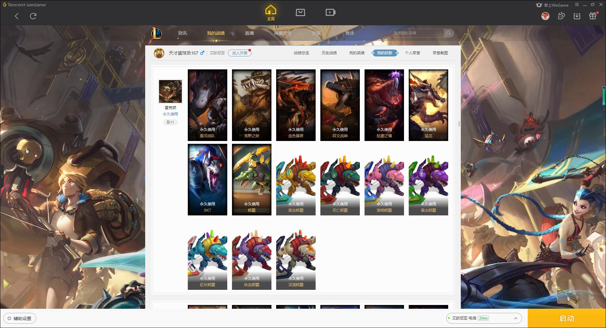Click the 艾欧尼亚 server label beside name

[x=217, y=53]
